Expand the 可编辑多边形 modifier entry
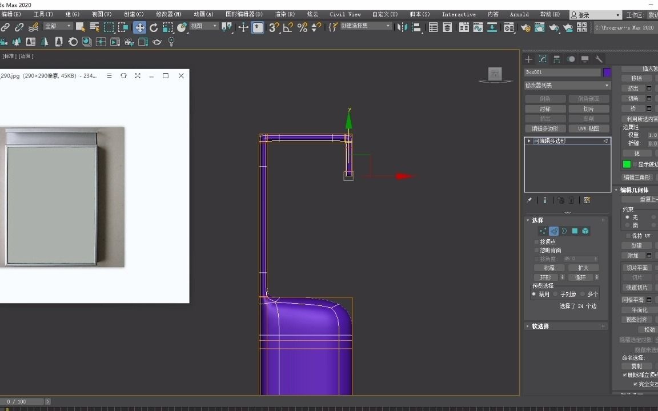Viewport: 658px width, 411px height. (529, 140)
